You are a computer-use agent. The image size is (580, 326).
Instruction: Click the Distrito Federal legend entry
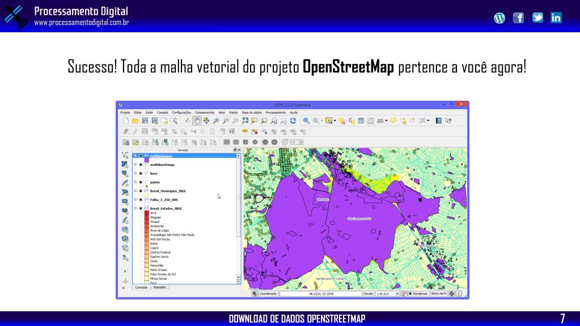pos(160,252)
